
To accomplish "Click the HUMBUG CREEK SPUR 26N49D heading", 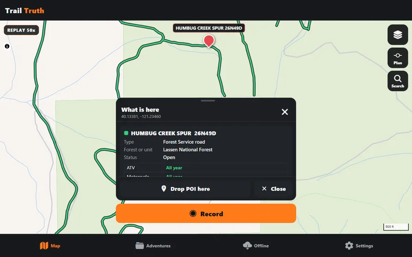I will (x=173, y=133).
